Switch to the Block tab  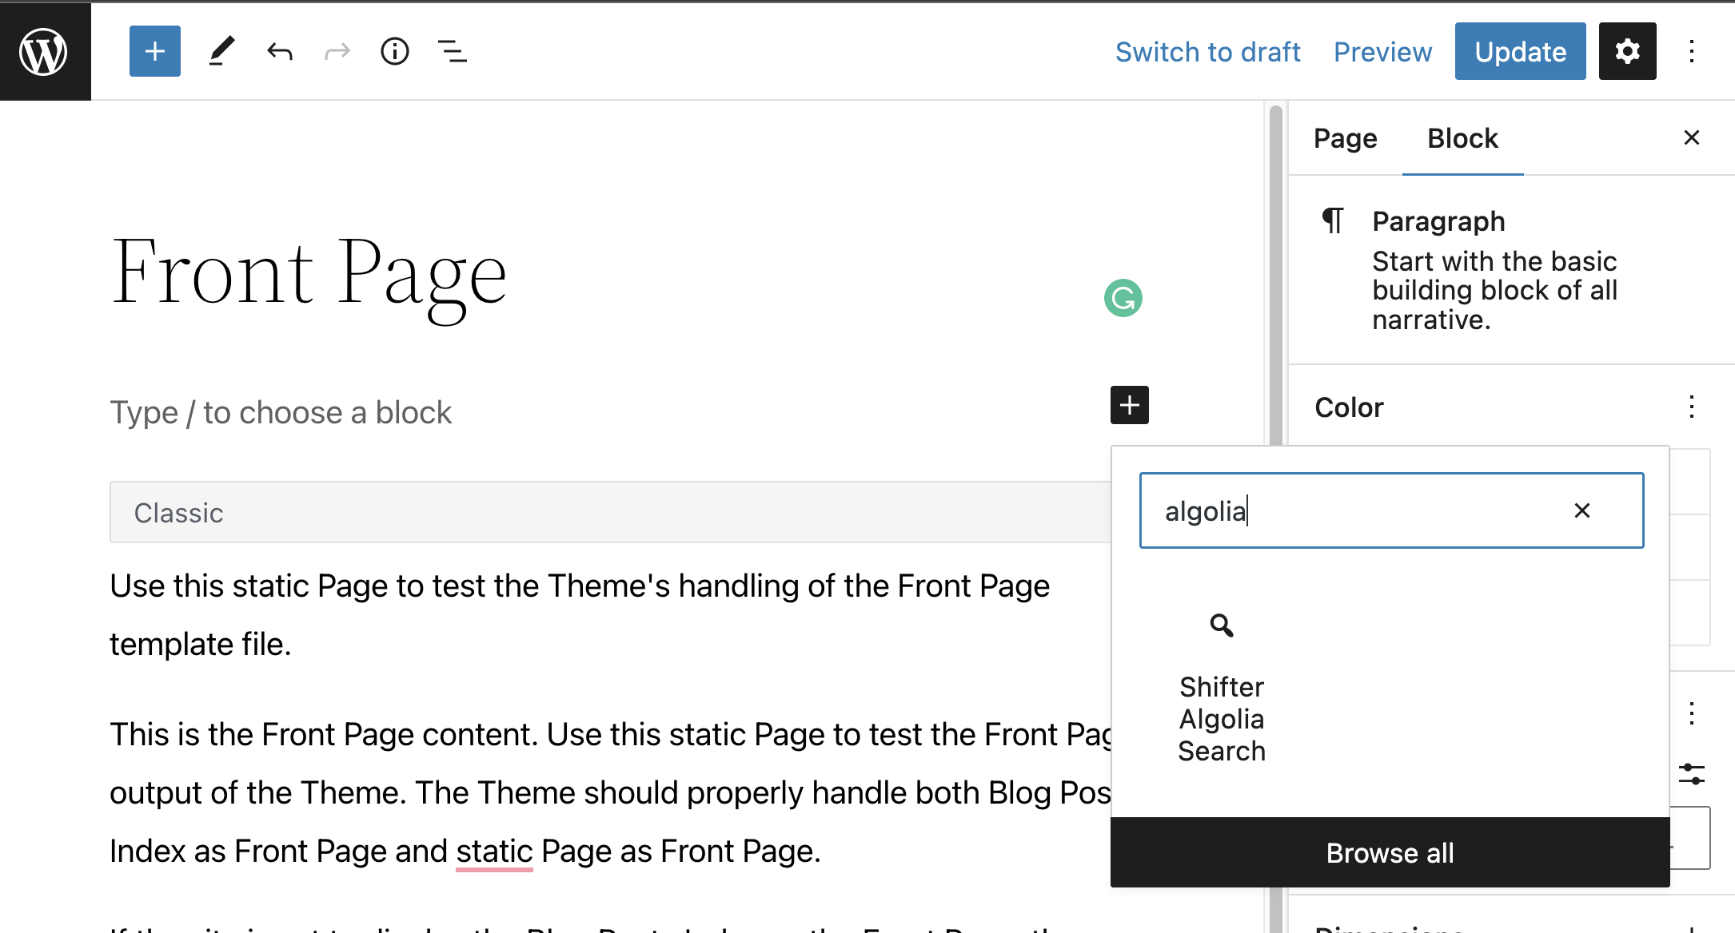tap(1462, 138)
